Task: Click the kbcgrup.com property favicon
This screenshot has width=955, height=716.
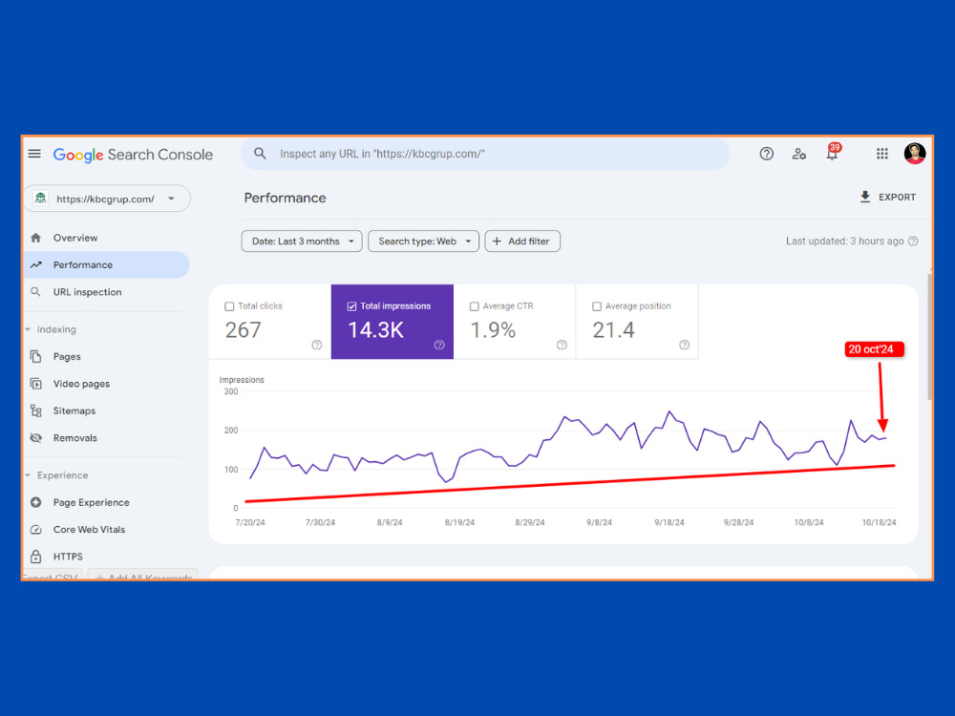Action: (x=41, y=199)
